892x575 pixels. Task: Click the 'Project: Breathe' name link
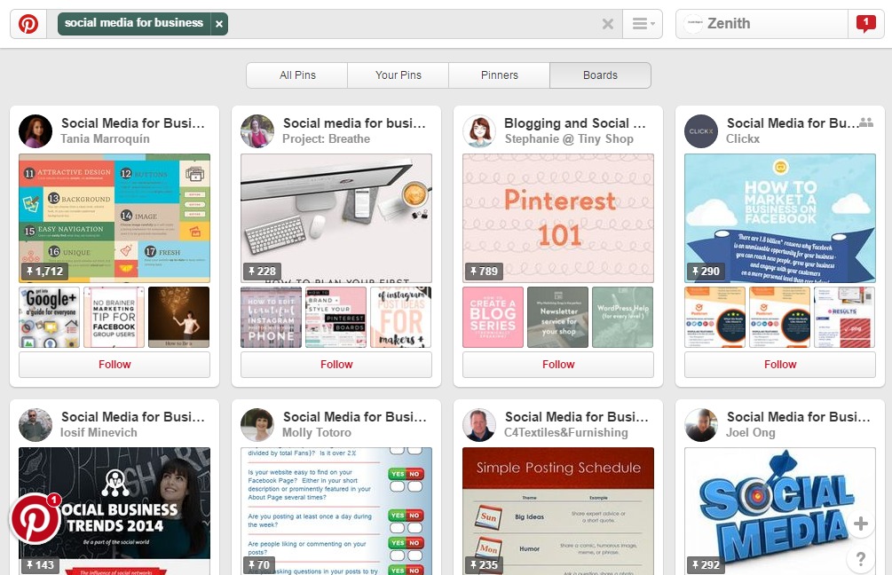coord(327,139)
